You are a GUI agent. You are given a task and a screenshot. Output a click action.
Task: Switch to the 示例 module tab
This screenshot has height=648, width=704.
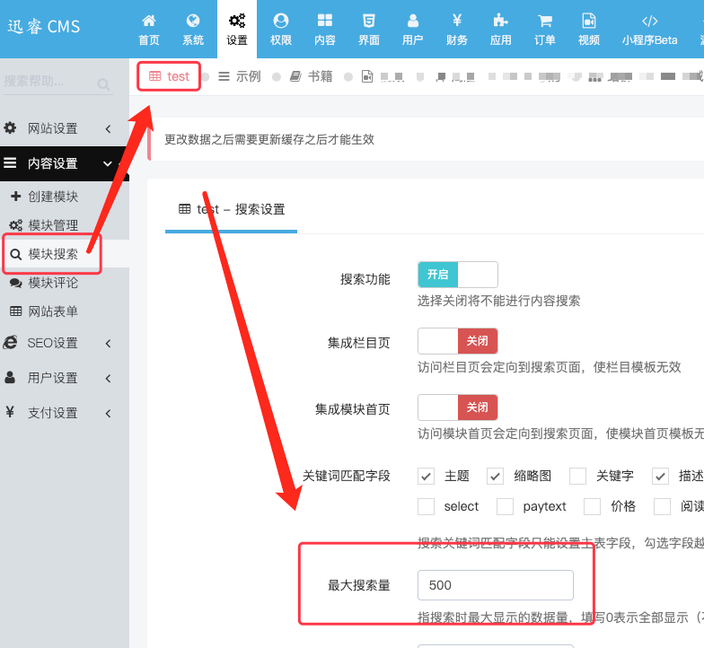pos(240,76)
